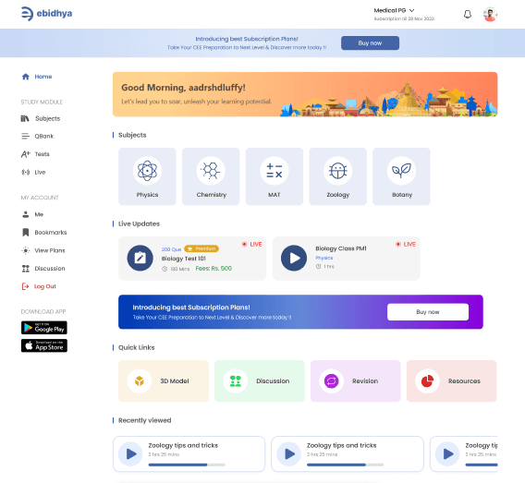This screenshot has width=525, height=483.
Task: Open Discussion in sidebar
Action: pos(43,269)
